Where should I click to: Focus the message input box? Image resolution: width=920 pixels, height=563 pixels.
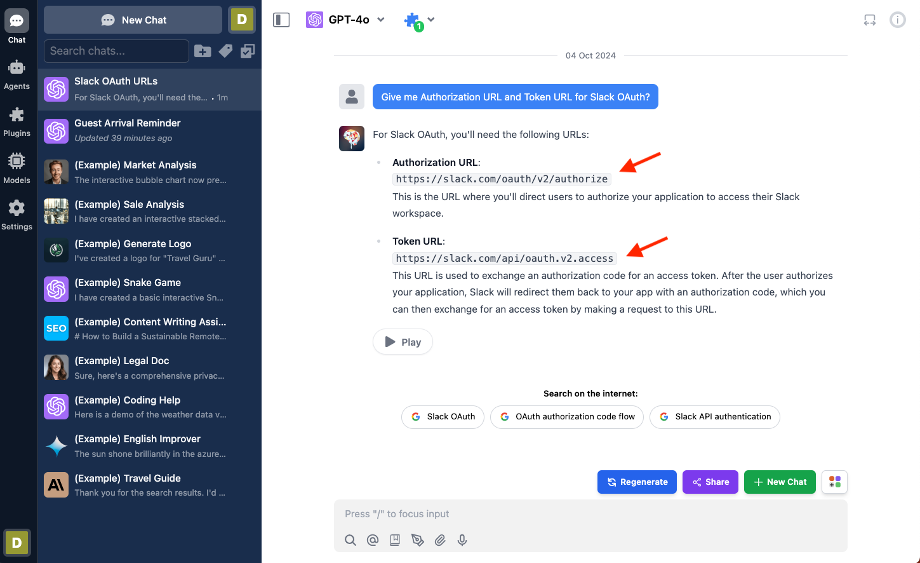coord(590,514)
